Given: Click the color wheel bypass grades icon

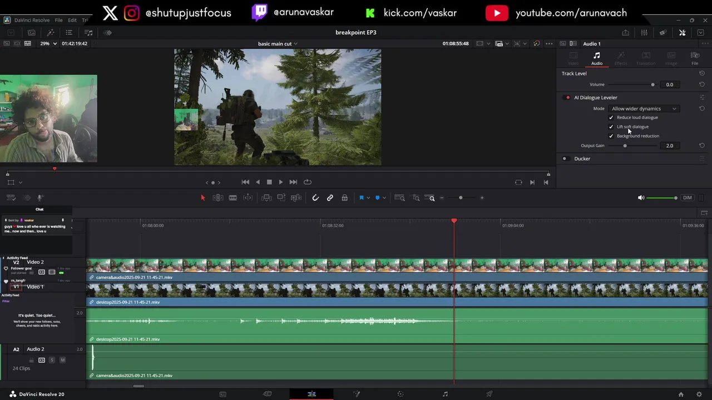Looking at the screenshot, I should coord(536,43).
